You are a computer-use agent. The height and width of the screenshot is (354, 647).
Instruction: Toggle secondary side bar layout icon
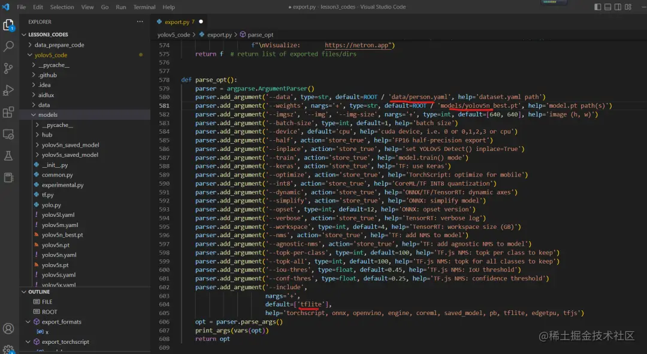618,7
